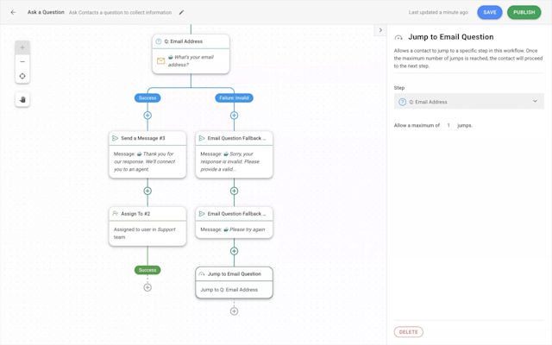Click jump icon on Jump to Email Question node
This screenshot has width=552, height=345.
(202, 274)
